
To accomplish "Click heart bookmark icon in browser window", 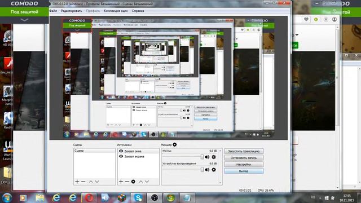I will (306, 20).
